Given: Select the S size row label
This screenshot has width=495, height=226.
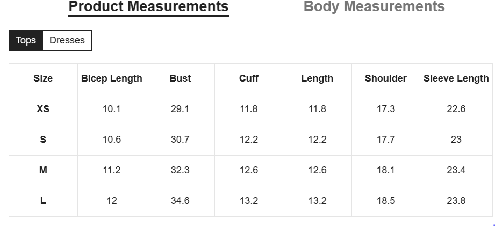Looking at the screenshot, I should [x=43, y=140].
